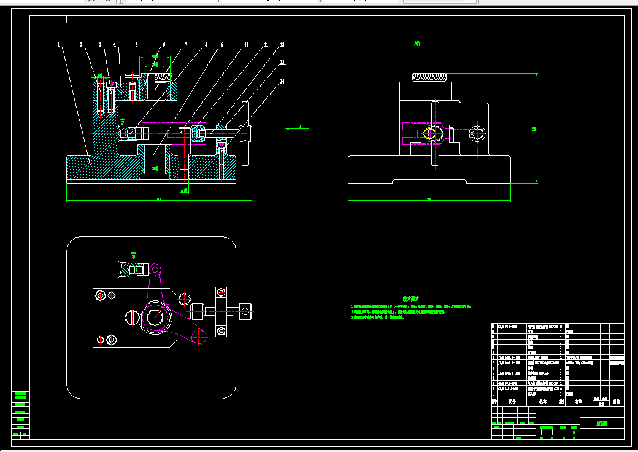
Task: Pick the hex nut in the A-direction view
Action: (477, 133)
